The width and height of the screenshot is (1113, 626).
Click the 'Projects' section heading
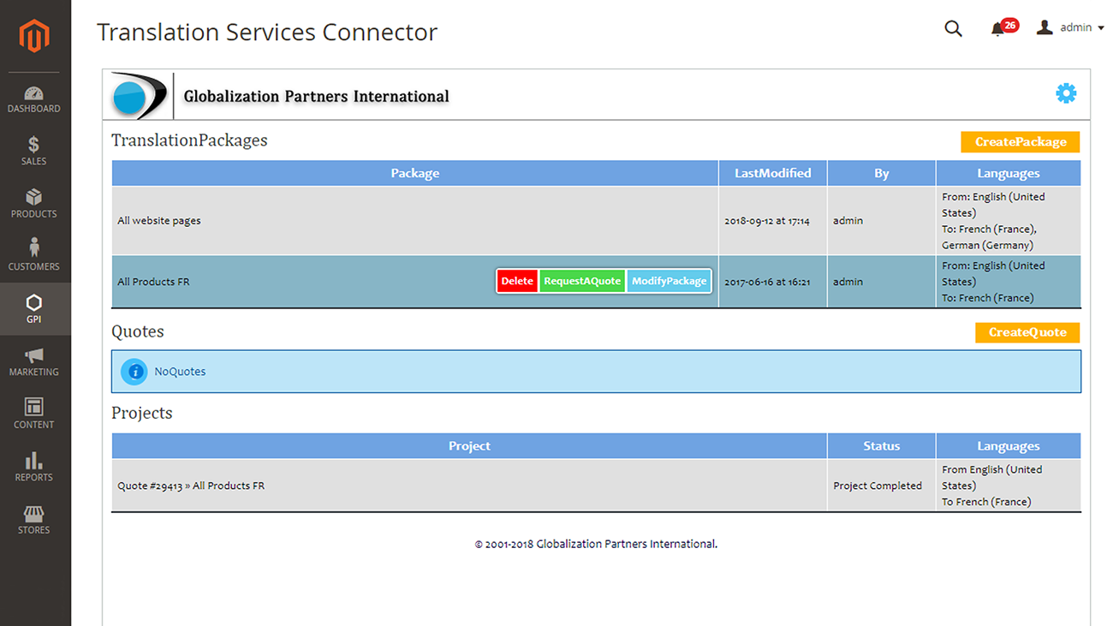coord(142,413)
